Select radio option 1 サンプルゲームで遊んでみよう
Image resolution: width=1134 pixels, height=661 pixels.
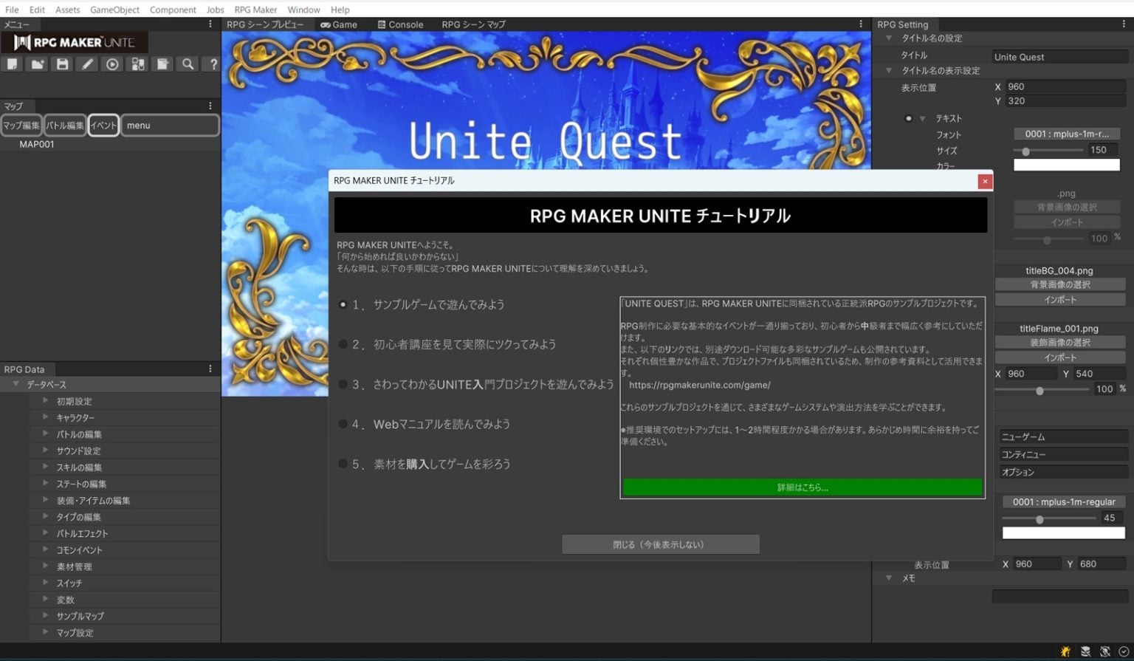tap(343, 304)
